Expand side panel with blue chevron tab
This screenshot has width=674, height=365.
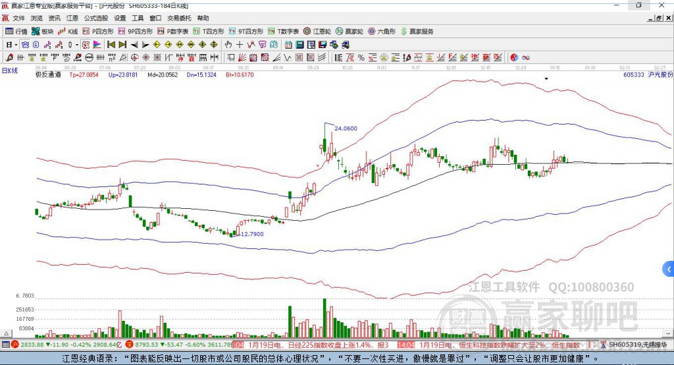[669, 269]
